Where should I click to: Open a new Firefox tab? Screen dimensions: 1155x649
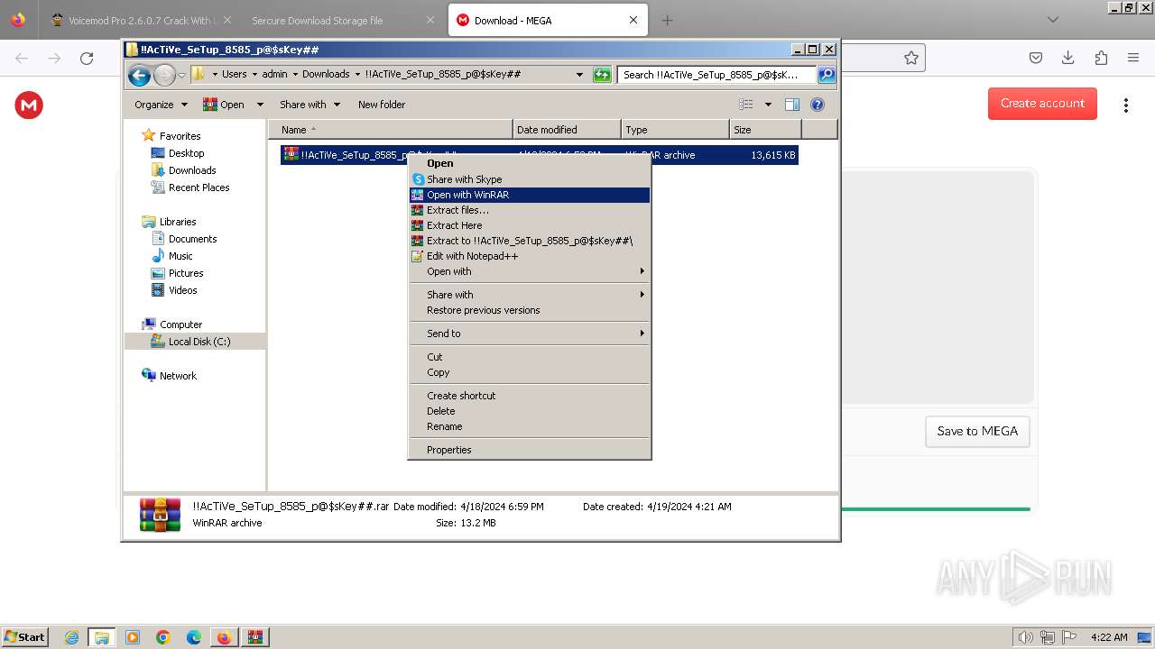click(667, 20)
